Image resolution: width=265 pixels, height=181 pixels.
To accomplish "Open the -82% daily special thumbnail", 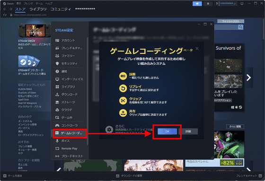I will (x=215, y=148).
